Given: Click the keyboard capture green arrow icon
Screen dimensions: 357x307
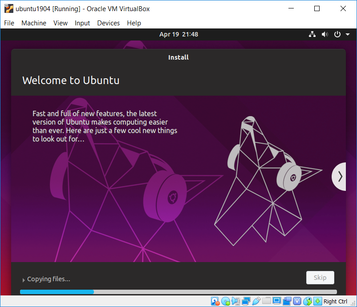Looking at the screenshot, I should [318, 301].
